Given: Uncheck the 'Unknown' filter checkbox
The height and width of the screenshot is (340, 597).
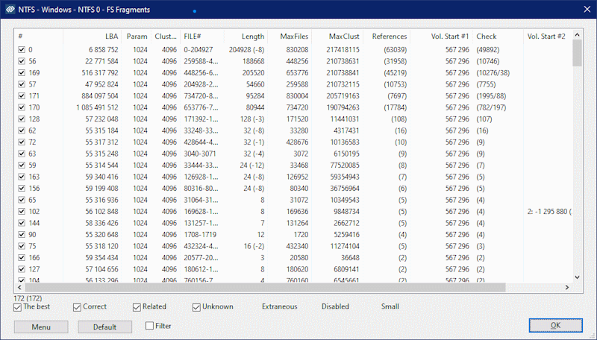Looking at the screenshot, I should tap(196, 307).
